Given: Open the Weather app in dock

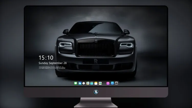Looking at the screenshot, I should point(80,83).
